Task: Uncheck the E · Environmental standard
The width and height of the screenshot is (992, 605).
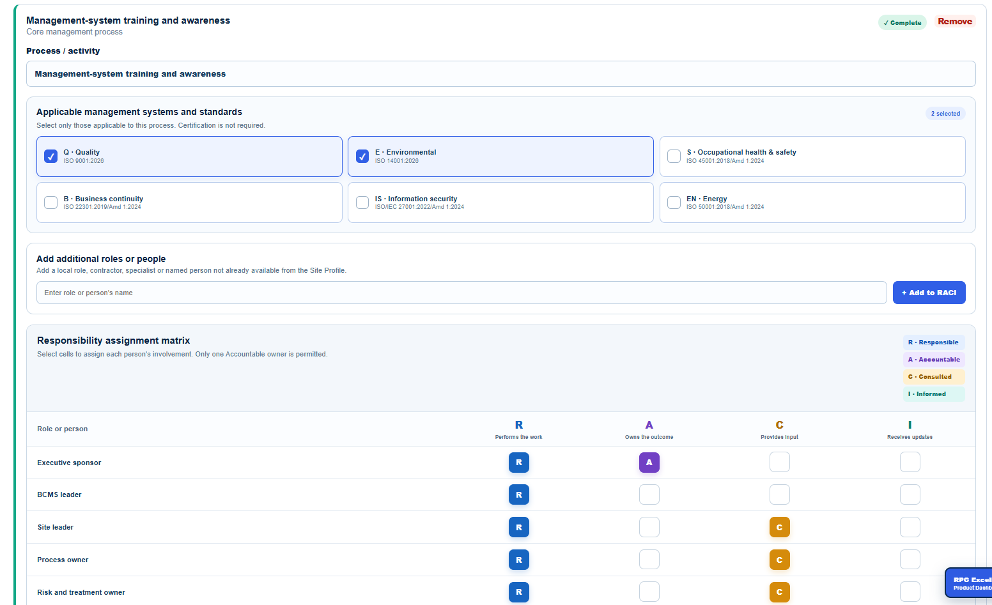Action: coord(362,157)
